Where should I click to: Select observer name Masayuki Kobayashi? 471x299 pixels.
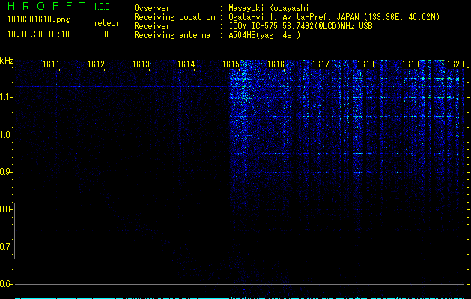click(x=269, y=8)
